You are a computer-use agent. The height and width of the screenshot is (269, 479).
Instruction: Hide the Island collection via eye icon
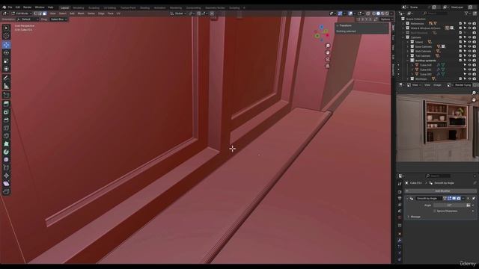(469, 42)
